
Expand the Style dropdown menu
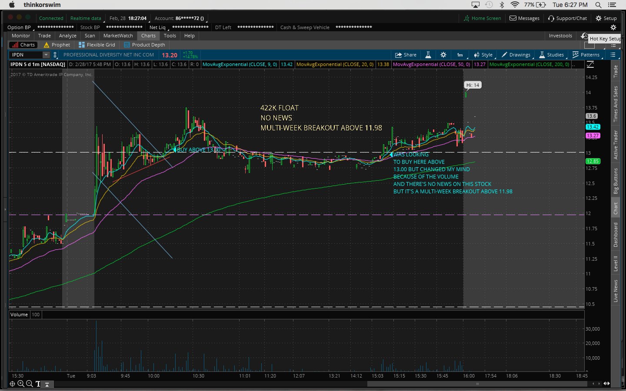[x=483, y=55]
